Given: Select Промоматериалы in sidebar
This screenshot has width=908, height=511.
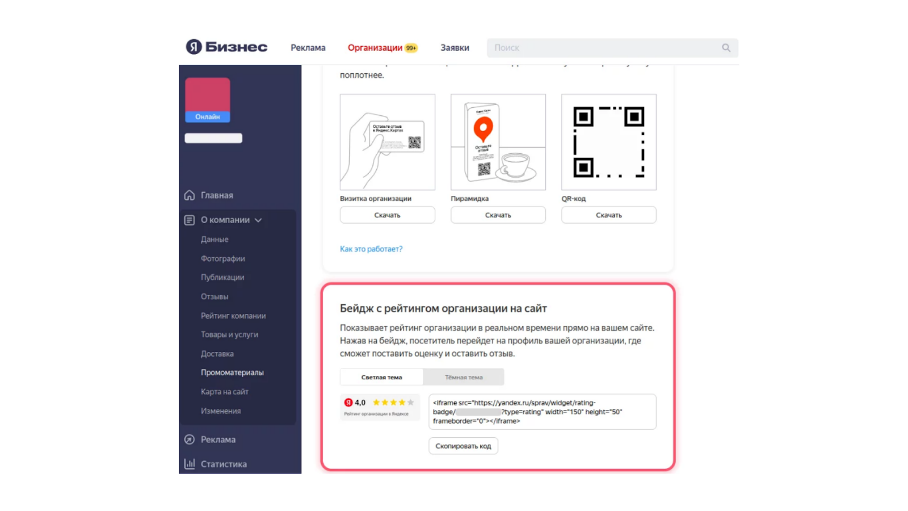Looking at the screenshot, I should [x=232, y=373].
